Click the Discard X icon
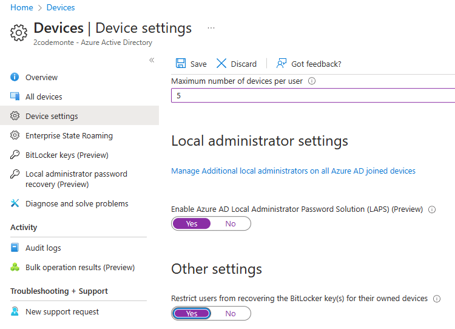This screenshot has width=455, height=329. point(221,64)
